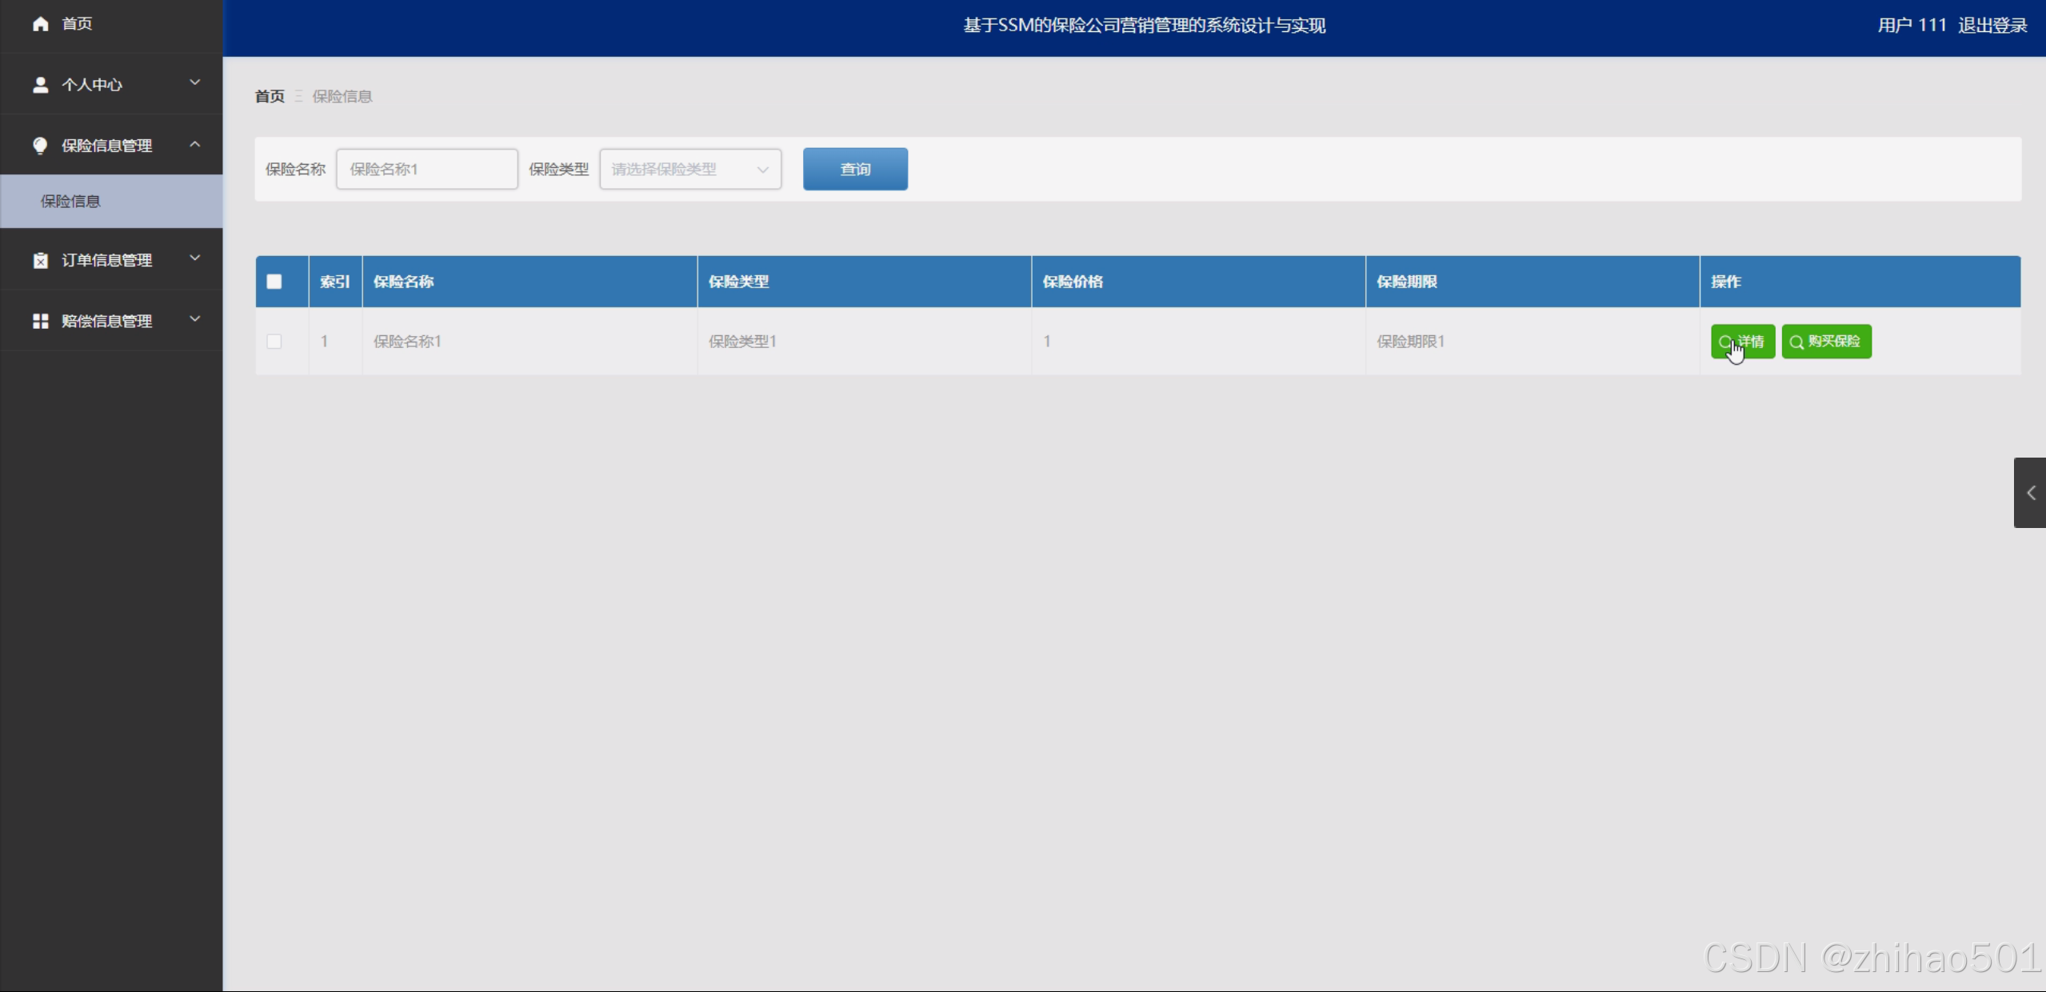The width and height of the screenshot is (2046, 992).
Task: Click the magnifier icon on 购买保险 button
Action: (x=1796, y=342)
